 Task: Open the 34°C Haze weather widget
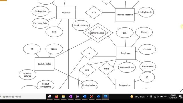coord(138,97)
